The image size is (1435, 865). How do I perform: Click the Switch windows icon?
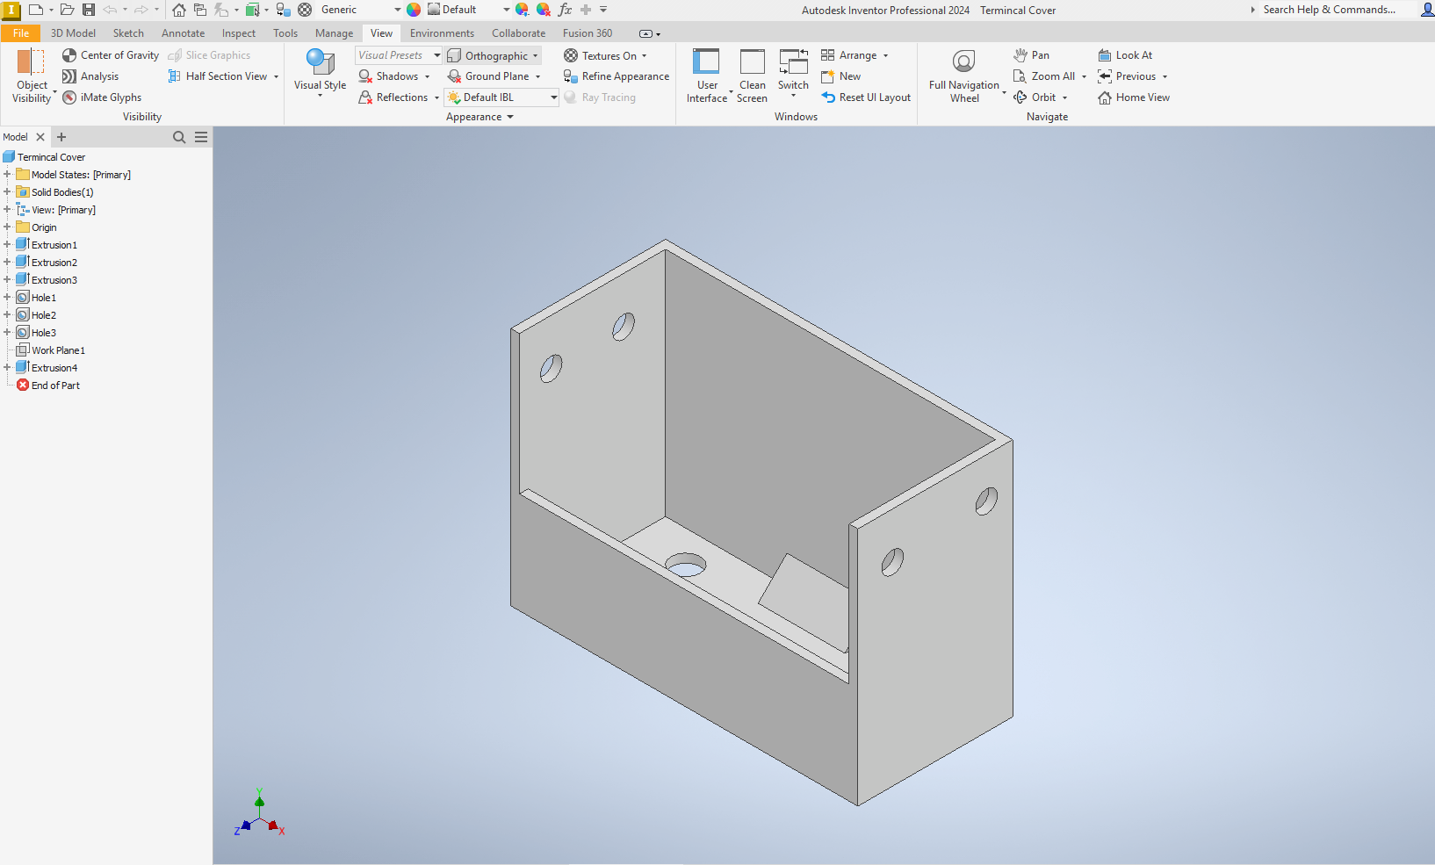pos(793,62)
